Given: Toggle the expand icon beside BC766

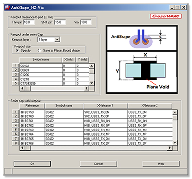Looking at the screenshot, I should pyautogui.click(x=22, y=143).
